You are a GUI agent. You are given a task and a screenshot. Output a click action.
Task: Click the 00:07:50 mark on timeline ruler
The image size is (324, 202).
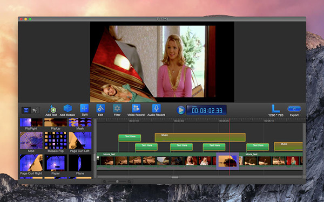point(179,121)
